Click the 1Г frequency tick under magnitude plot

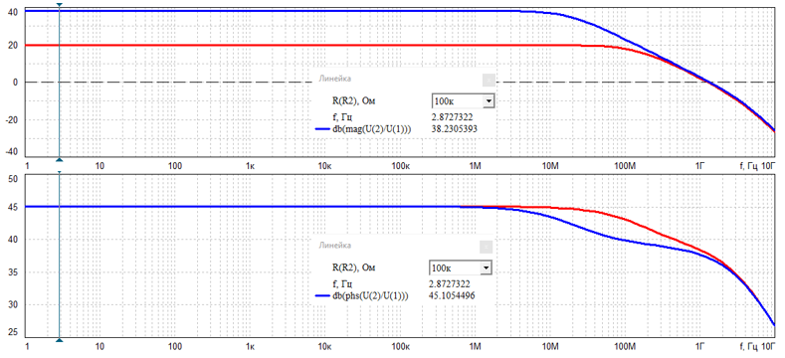tap(699, 165)
